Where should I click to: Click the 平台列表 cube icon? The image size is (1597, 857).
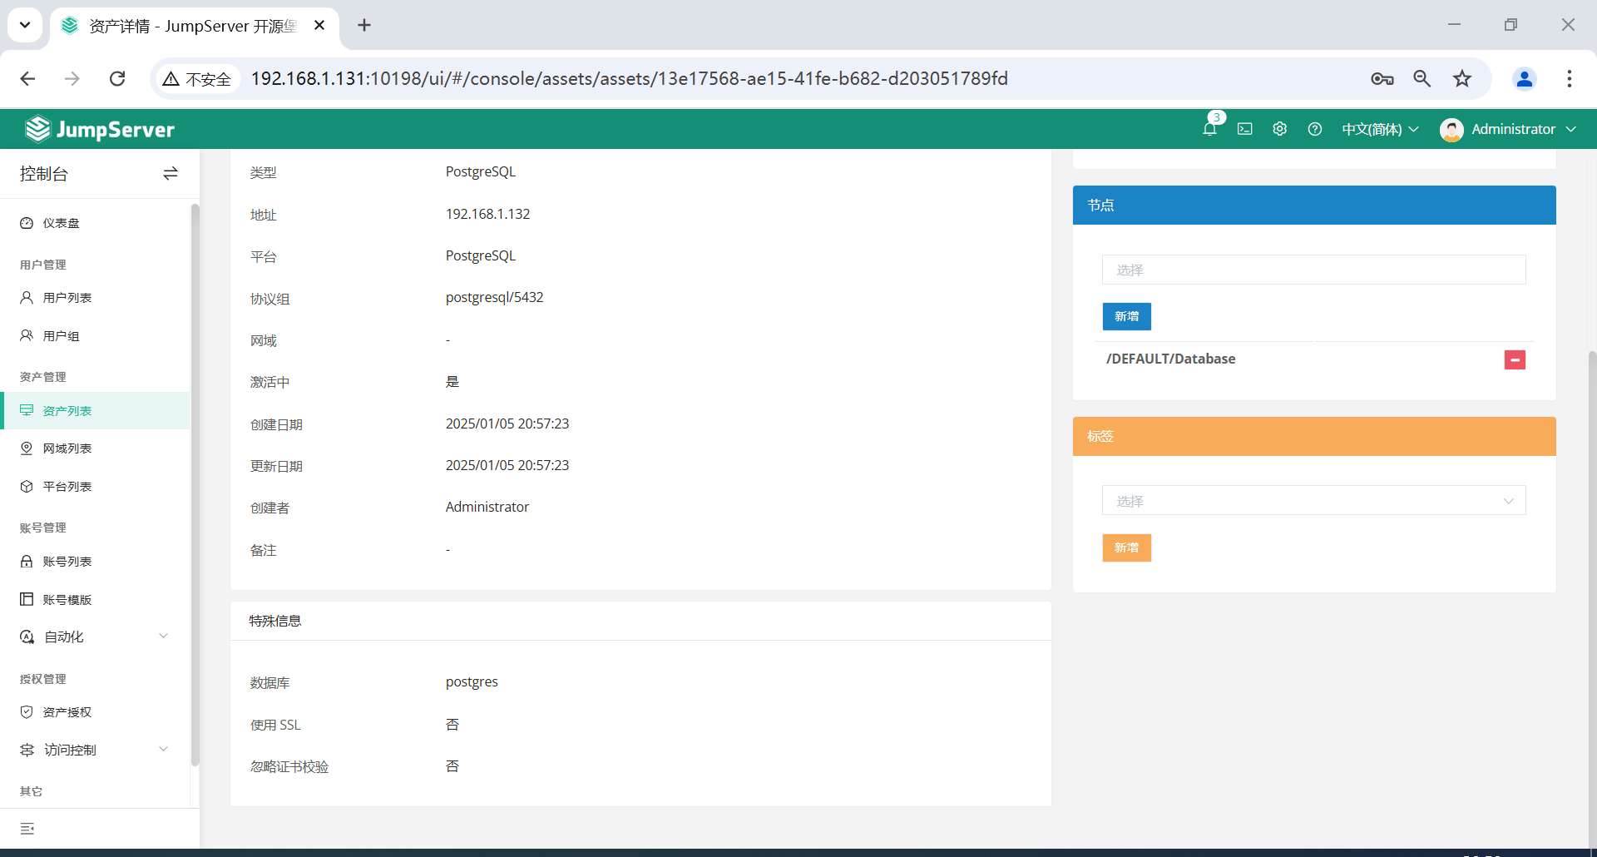point(27,486)
